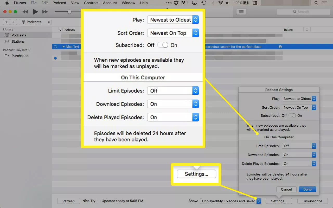Open the Window menu
Viewport: 333px width, 208px height.
[129, 3]
